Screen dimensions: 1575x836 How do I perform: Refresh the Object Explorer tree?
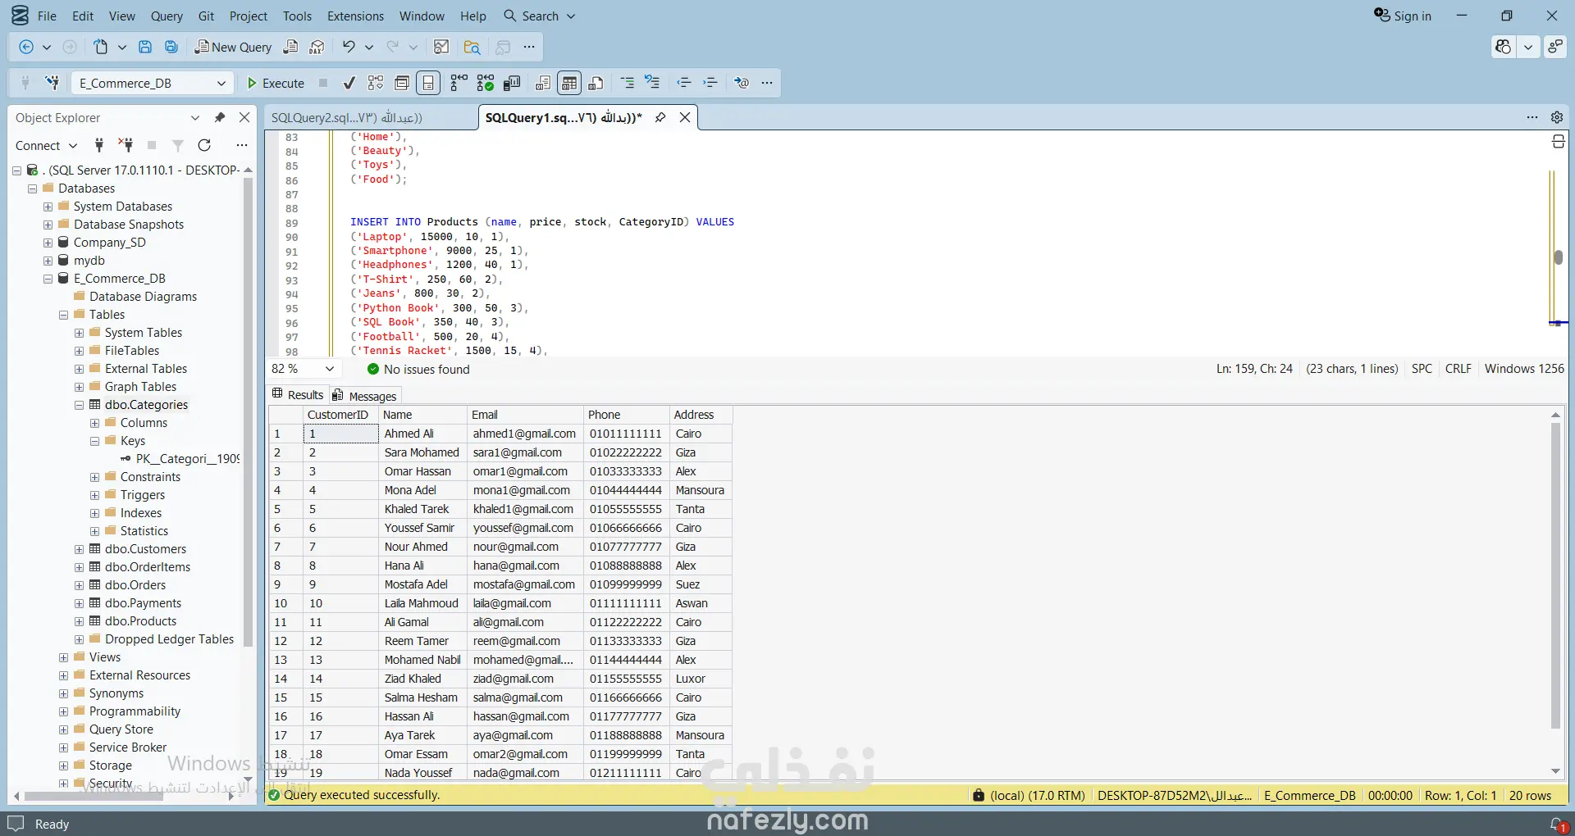204,145
